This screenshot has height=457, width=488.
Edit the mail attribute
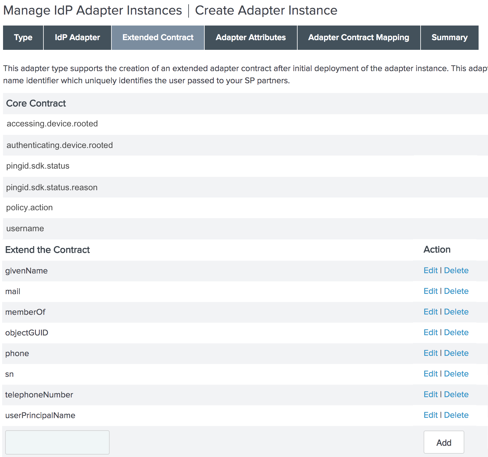pos(431,291)
